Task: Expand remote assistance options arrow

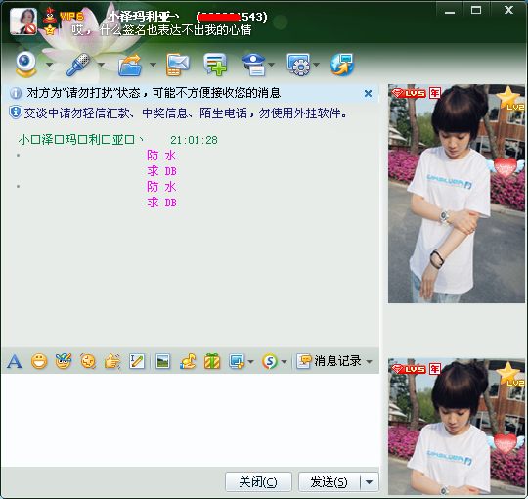Action: pyautogui.click(x=316, y=64)
